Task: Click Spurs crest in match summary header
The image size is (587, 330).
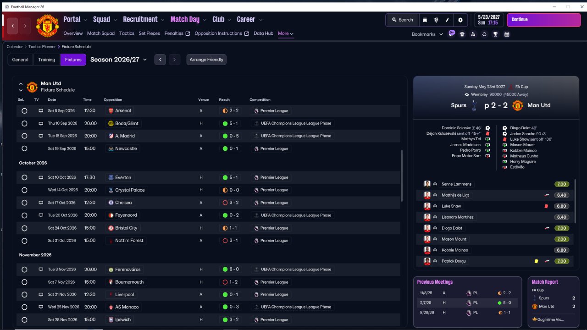Action: point(475,105)
